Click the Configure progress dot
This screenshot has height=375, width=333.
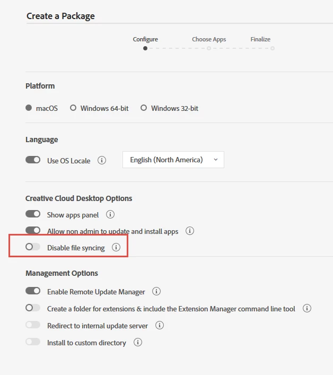coord(145,48)
